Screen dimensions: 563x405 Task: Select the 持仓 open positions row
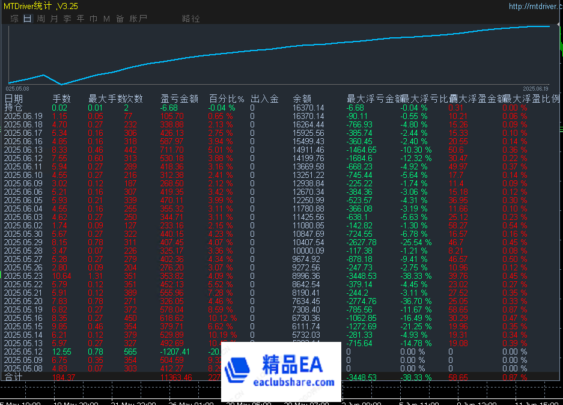pyautogui.click(x=14, y=108)
